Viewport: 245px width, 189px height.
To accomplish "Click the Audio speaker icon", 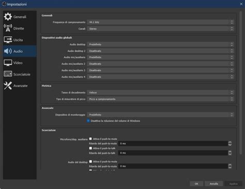I will coord(8,51).
